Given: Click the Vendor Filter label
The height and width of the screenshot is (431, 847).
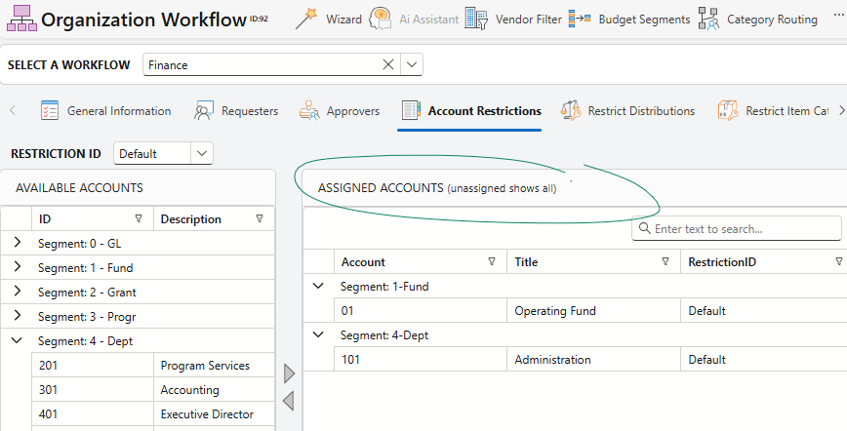Looking at the screenshot, I should pos(528,20).
